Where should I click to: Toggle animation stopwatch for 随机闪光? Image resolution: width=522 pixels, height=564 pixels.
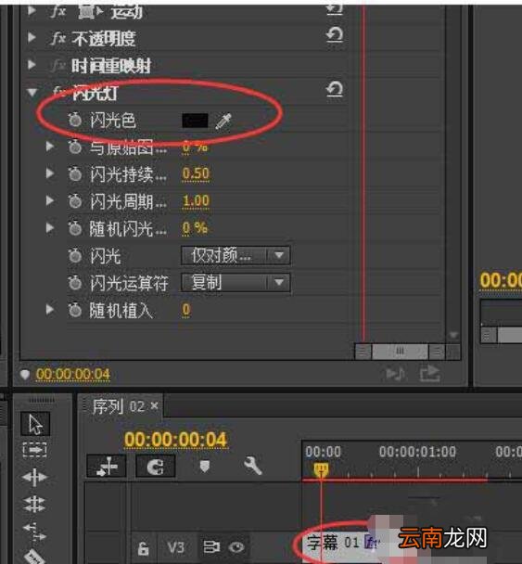75,228
